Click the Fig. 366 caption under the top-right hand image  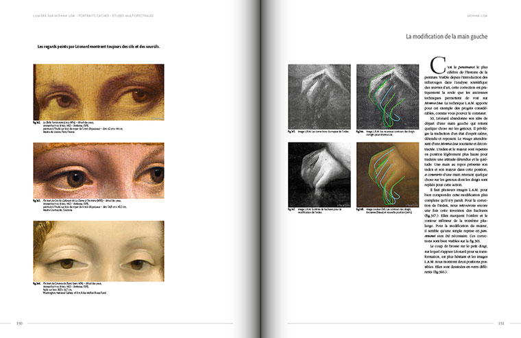tap(386, 133)
